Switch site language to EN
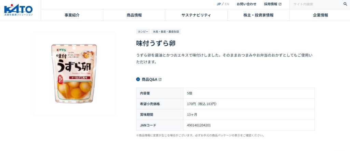Image resolution: width=350 pixels, height=151 pixels. (x=227, y=4)
